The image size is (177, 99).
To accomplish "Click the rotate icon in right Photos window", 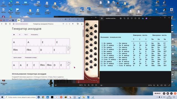I will coord(124,18).
